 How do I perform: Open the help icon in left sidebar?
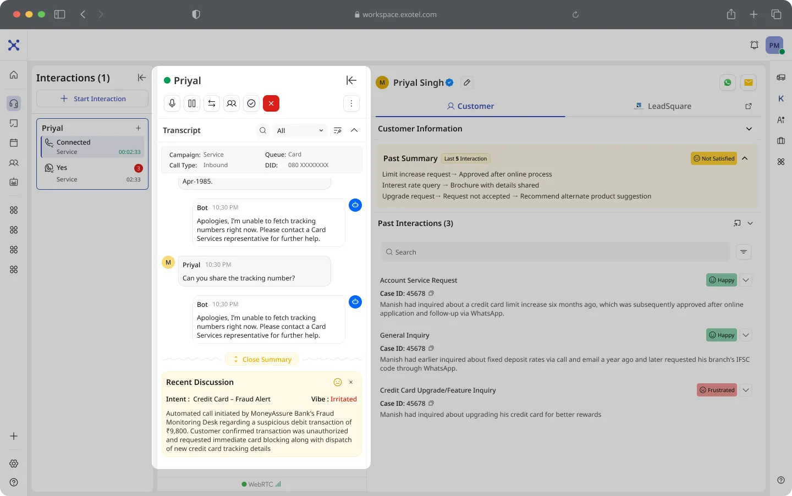(x=14, y=482)
